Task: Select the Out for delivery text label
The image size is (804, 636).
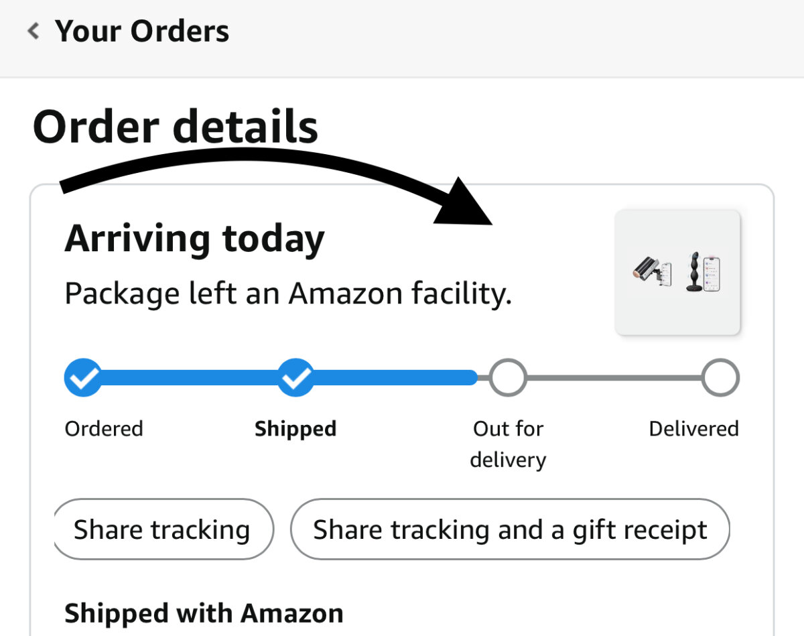Action: click(508, 444)
